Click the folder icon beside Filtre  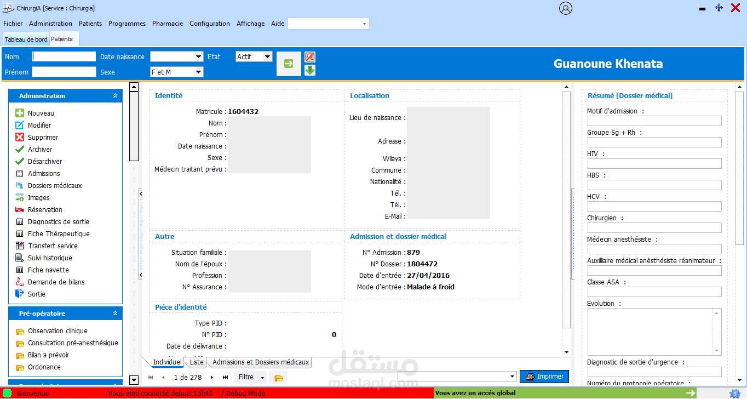coord(278,378)
